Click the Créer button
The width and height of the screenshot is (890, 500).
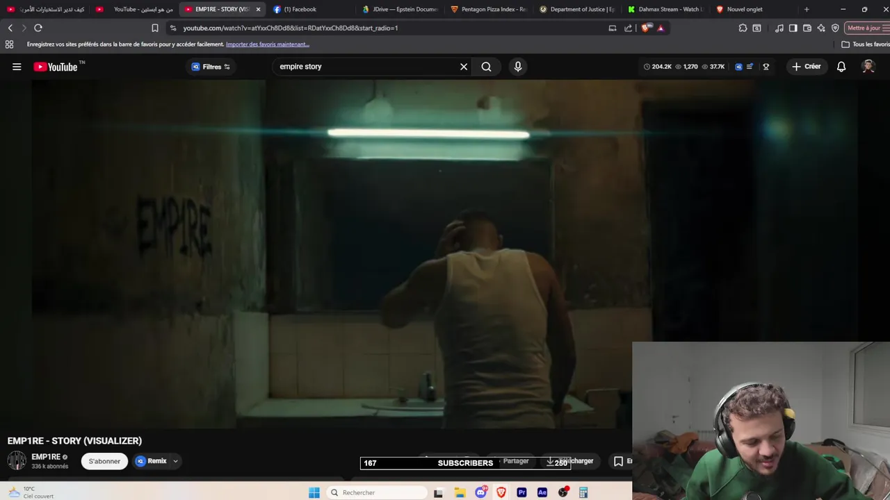(x=807, y=67)
